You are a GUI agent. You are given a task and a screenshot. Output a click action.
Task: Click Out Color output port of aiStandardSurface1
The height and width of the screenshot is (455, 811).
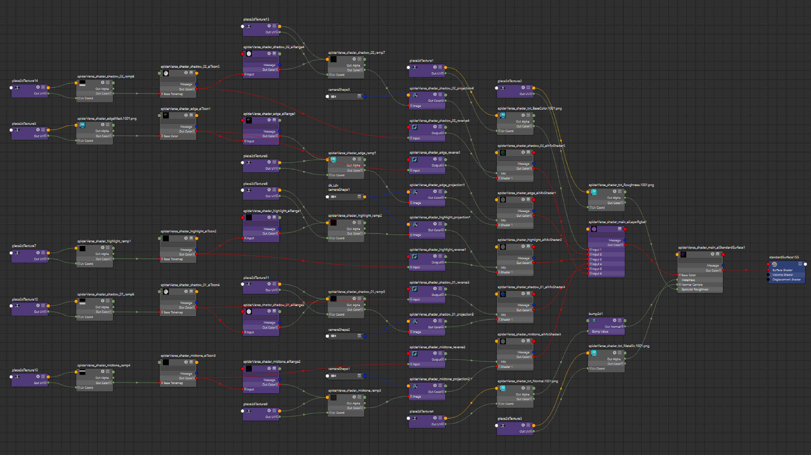pyautogui.click(x=723, y=270)
